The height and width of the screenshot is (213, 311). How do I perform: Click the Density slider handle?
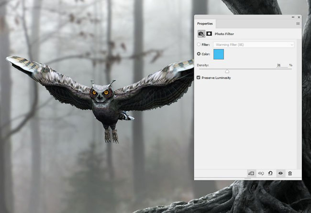click(x=227, y=71)
